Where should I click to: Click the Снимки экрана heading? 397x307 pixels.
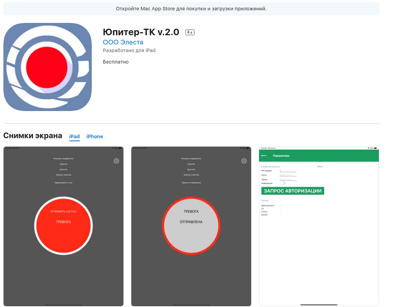click(x=33, y=136)
